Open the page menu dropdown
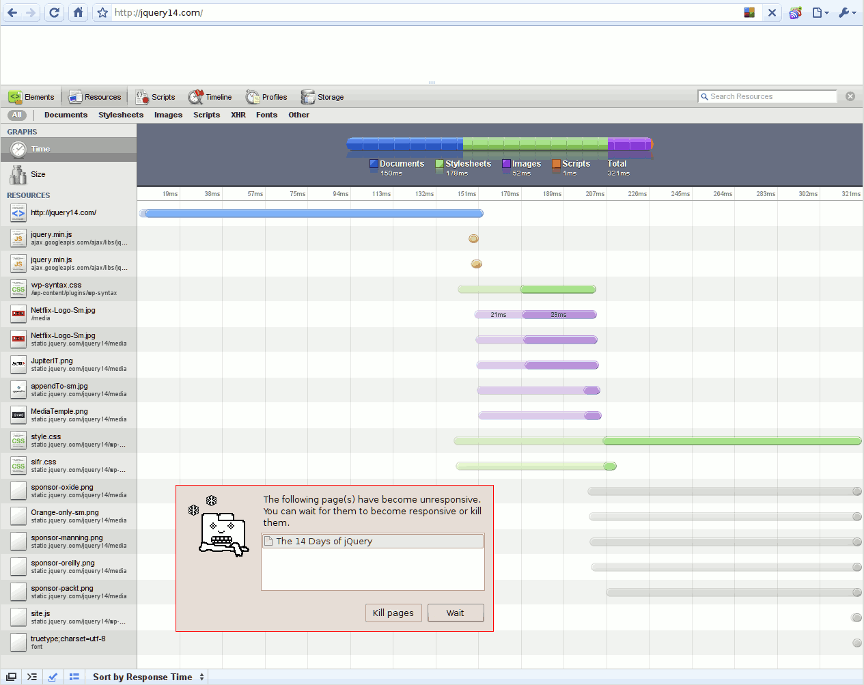This screenshot has width=864, height=685. 820,12
